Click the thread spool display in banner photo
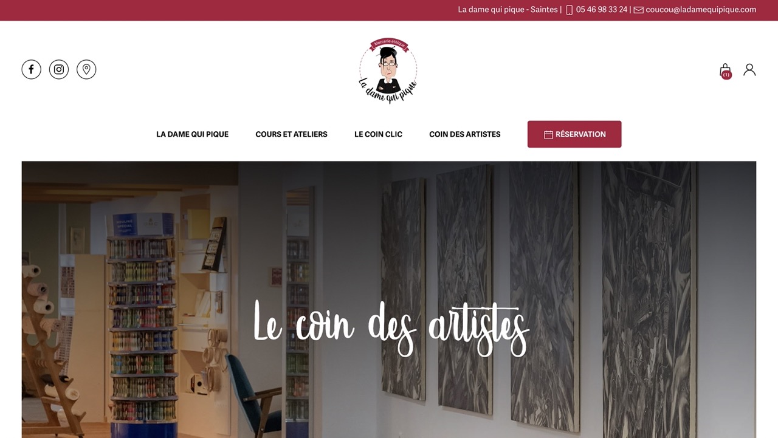 tap(142, 322)
